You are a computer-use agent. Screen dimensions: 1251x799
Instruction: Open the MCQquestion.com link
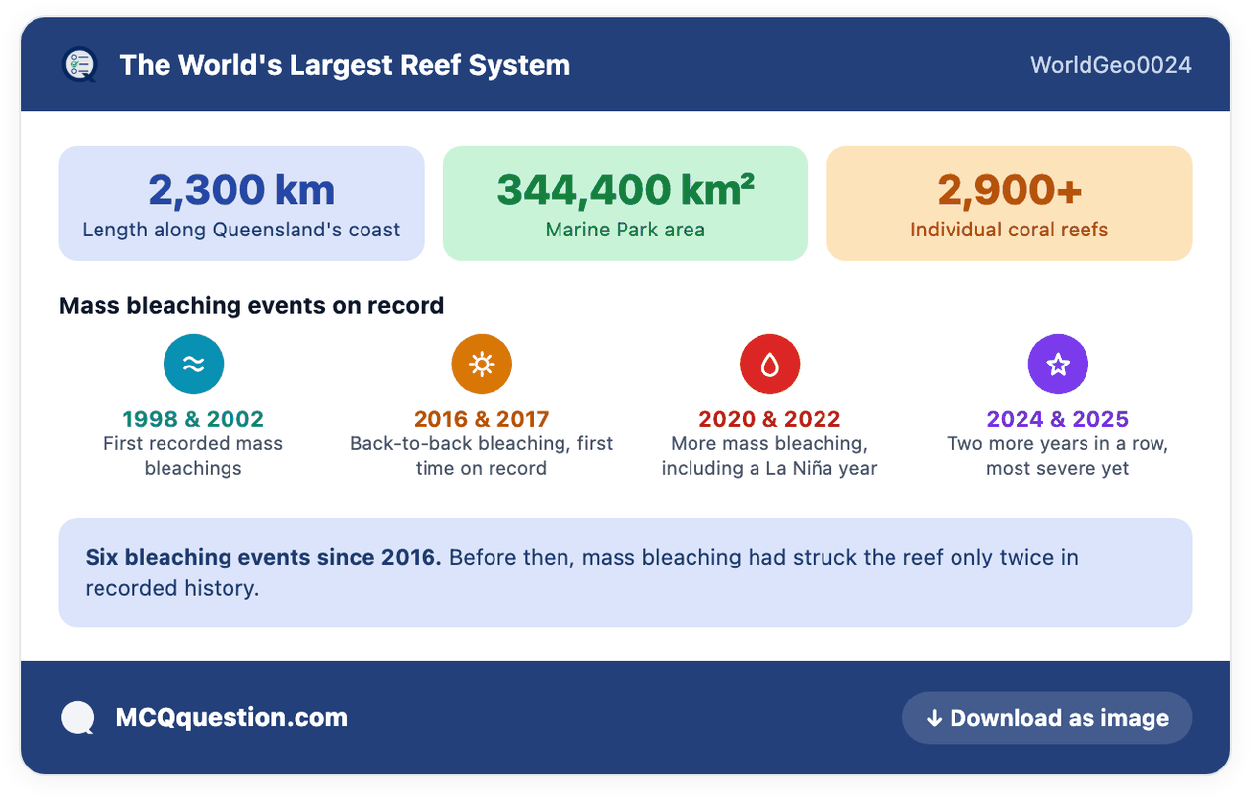231,718
